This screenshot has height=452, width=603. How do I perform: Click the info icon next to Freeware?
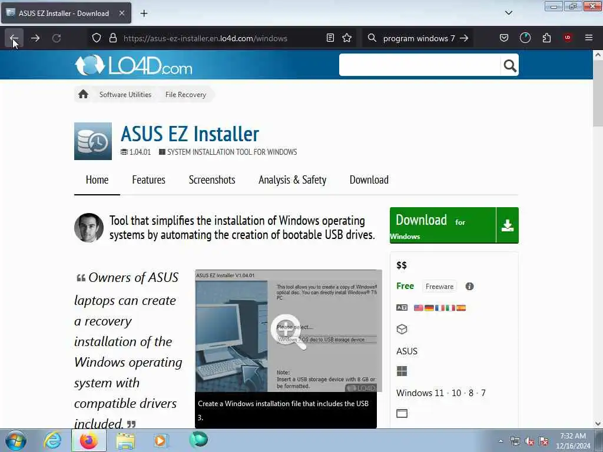point(469,287)
